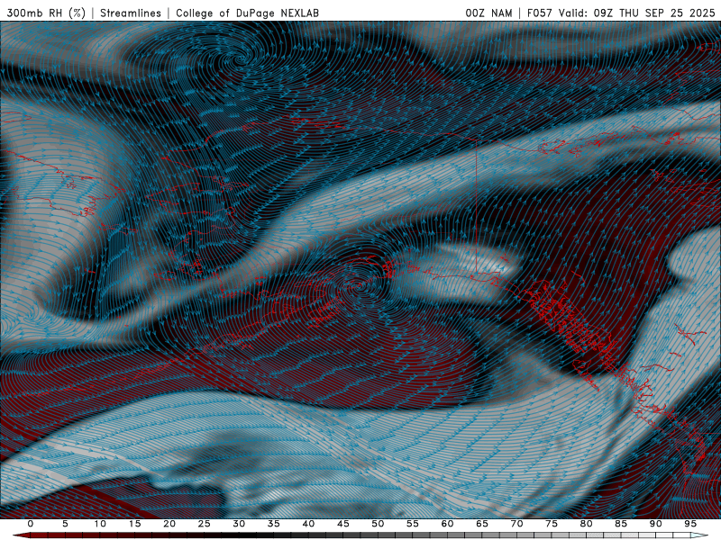Click the "85" color bar label
This screenshot has height=540, width=721.
[x=621, y=524]
